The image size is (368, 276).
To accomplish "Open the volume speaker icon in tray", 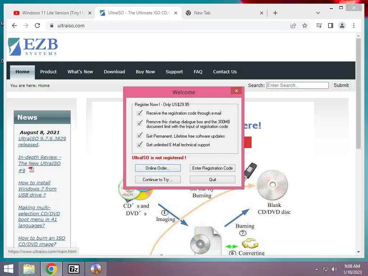I will click(x=334, y=269).
